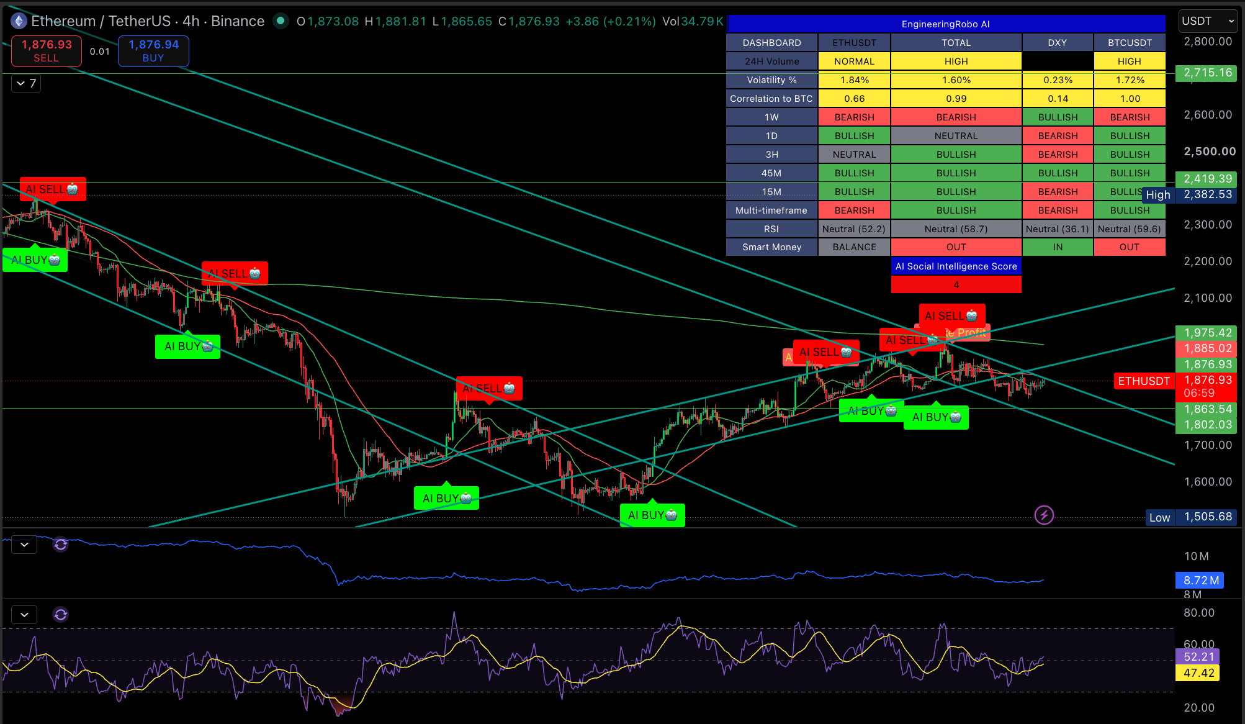Click the 06:59 candle countdown label
The image size is (1245, 724).
point(1199,394)
